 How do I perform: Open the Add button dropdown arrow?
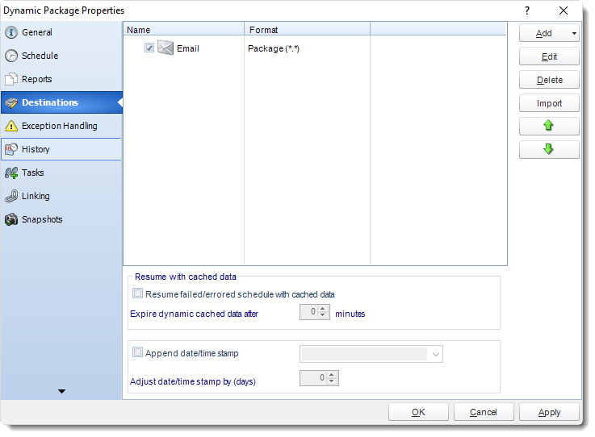tap(574, 33)
